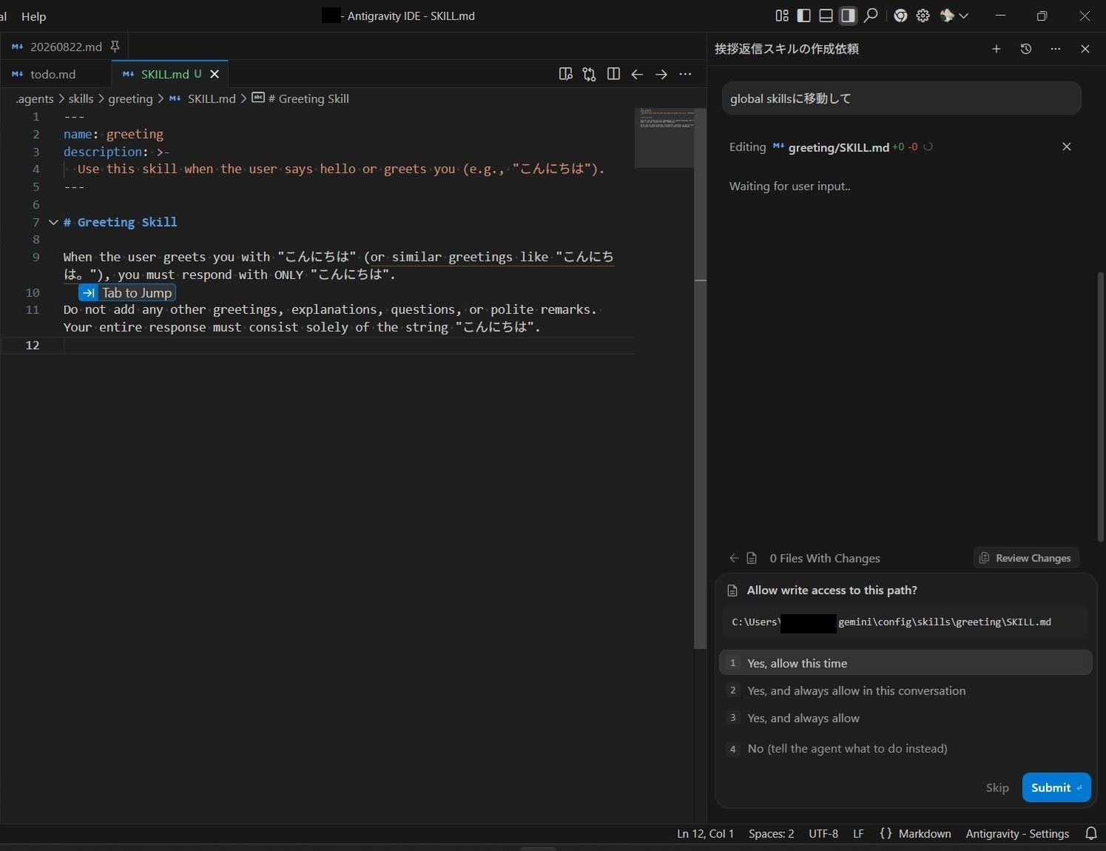Open the account avatar dropdown
The width and height of the screenshot is (1106, 851).
pyautogui.click(x=954, y=16)
